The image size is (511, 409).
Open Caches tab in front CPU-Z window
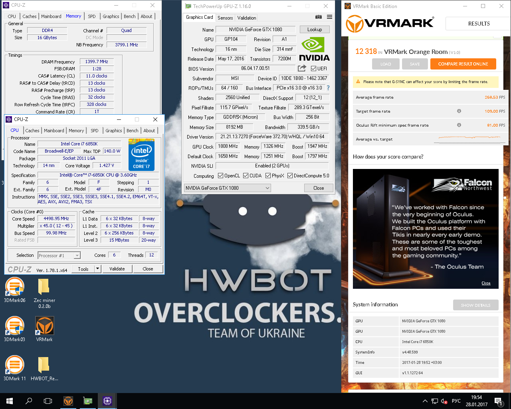(x=32, y=131)
